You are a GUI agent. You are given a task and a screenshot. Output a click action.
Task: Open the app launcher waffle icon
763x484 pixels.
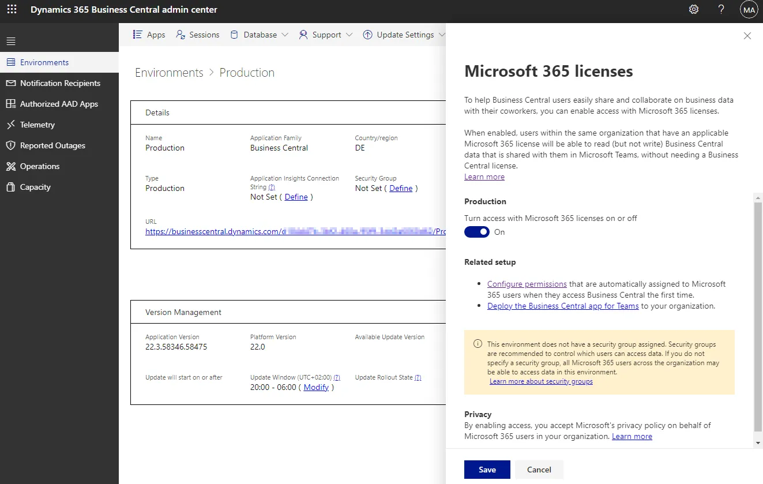click(x=12, y=10)
